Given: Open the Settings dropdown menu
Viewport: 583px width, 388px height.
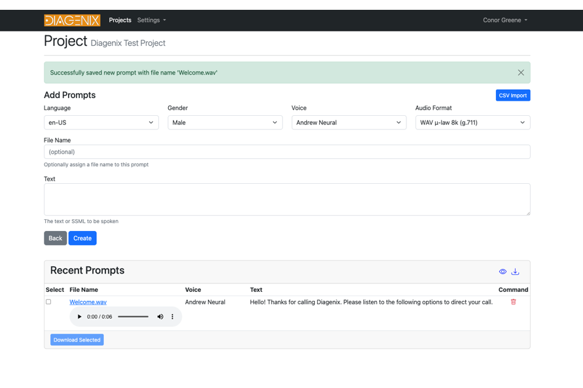Looking at the screenshot, I should (151, 20).
